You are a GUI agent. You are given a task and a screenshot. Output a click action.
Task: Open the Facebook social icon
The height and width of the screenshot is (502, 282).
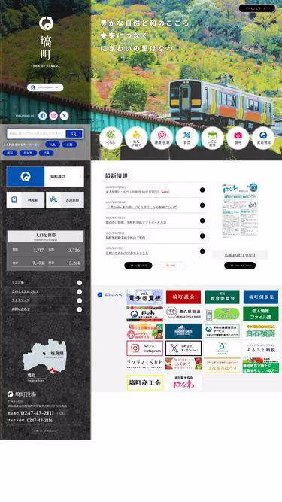point(43,116)
